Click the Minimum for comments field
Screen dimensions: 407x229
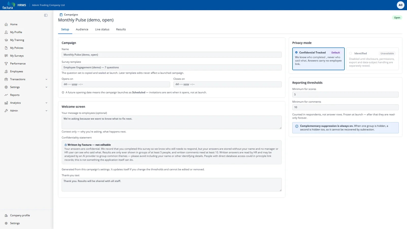click(x=345, y=107)
